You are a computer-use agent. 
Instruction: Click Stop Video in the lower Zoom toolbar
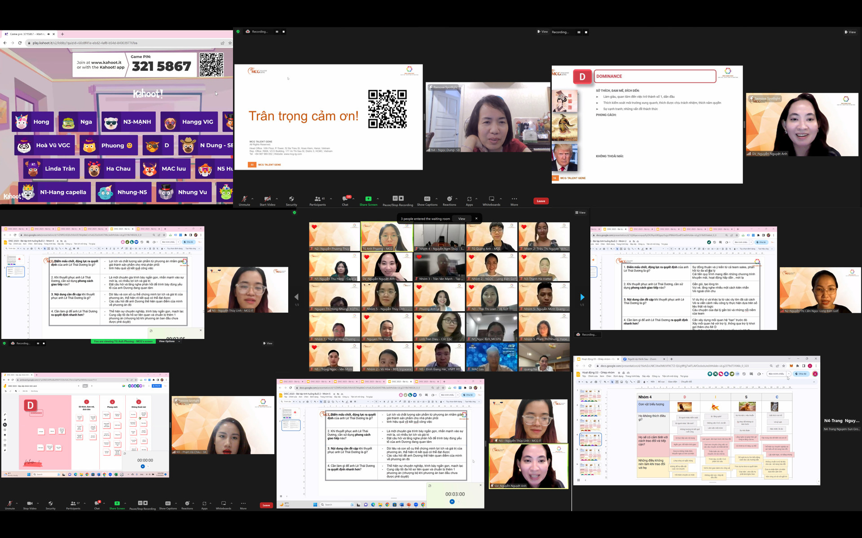point(30,505)
